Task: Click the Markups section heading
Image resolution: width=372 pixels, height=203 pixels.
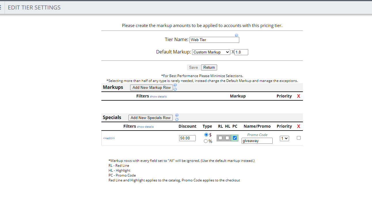Action: point(113,87)
